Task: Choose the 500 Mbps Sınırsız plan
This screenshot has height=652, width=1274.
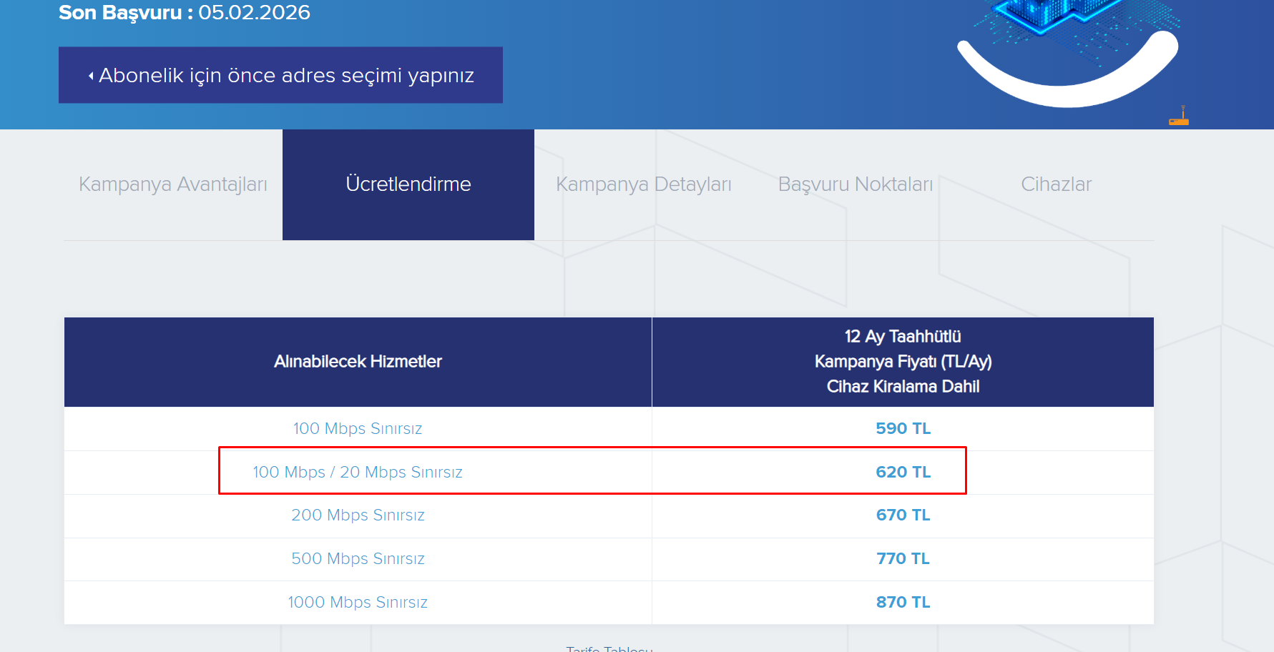Action: click(358, 559)
